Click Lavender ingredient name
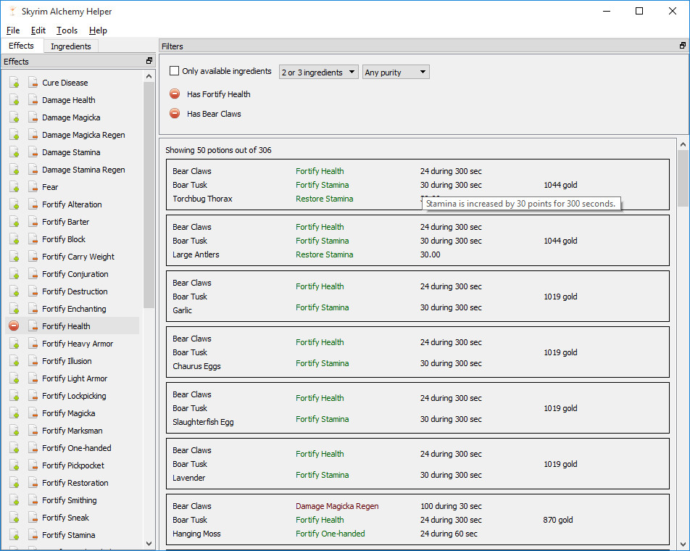The height and width of the screenshot is (551, 690). pos(188,478)
